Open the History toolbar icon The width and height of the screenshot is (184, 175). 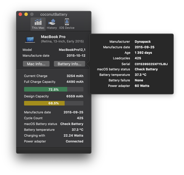click(52, 22)
